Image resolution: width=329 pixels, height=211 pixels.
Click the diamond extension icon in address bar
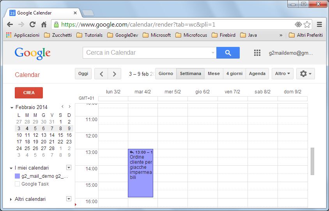click(x=298, y=25)
